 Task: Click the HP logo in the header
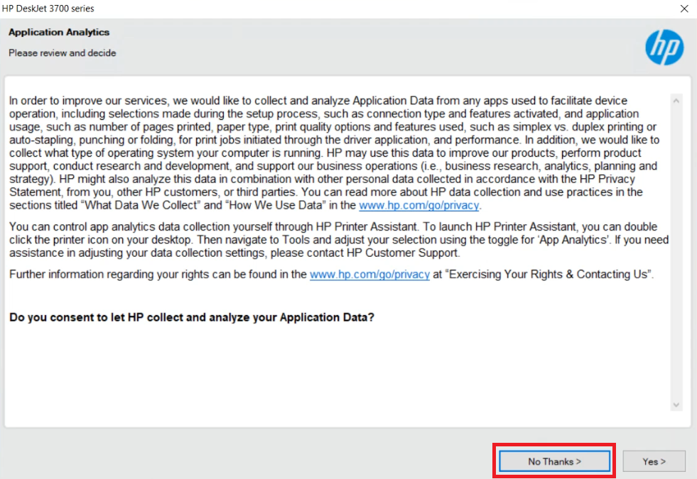point(664,48)
